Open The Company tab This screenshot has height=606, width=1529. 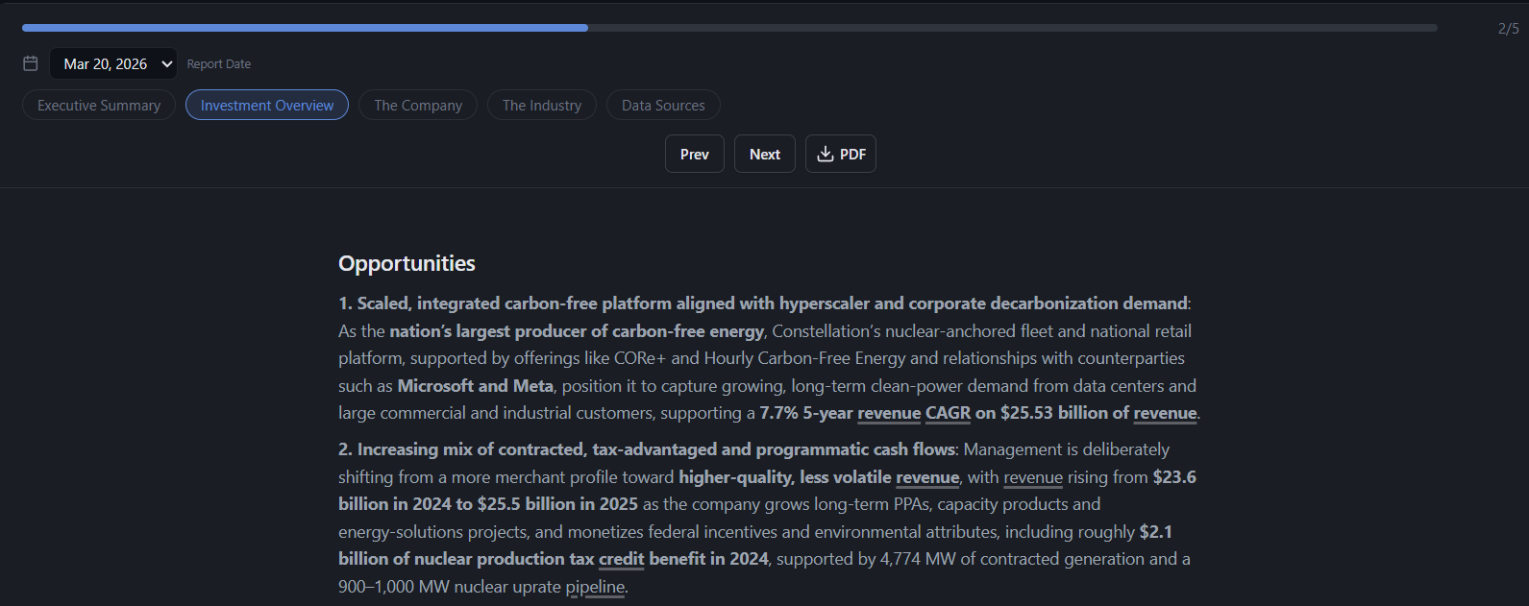click(x=418, y=106)
